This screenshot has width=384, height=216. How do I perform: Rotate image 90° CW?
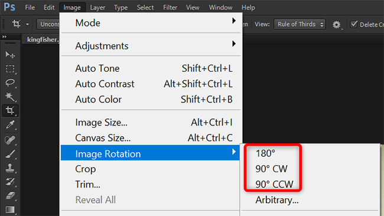point(271,169)
